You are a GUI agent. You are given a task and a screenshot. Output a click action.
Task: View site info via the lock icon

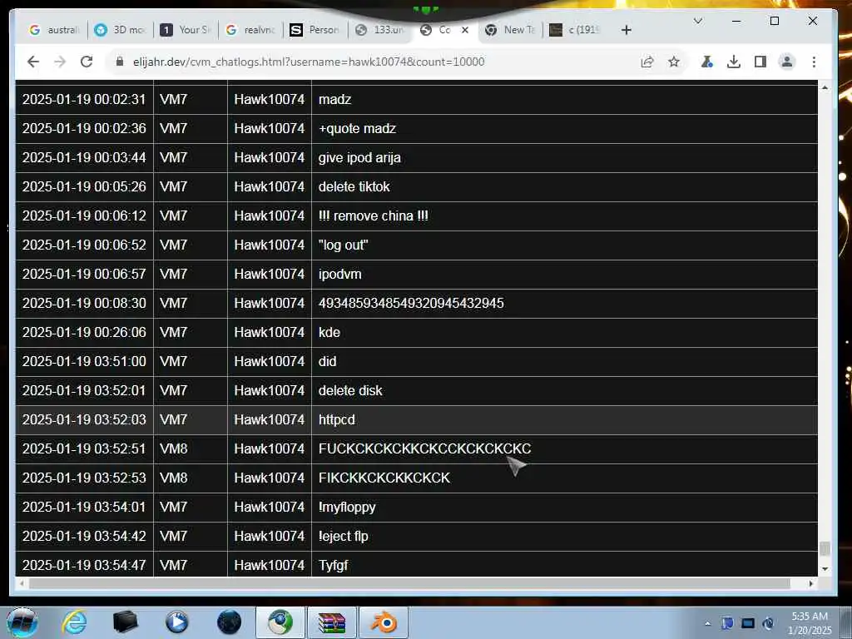click(x=120, y=62)
